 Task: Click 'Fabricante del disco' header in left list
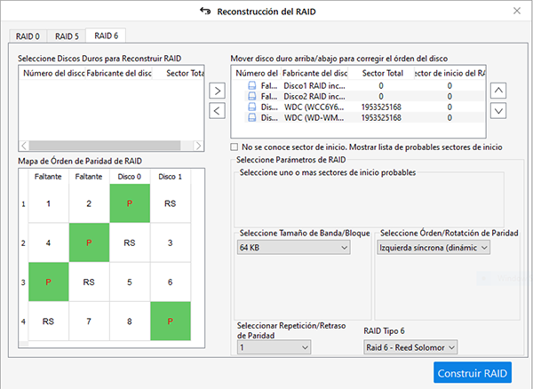(x=119, y=74)
